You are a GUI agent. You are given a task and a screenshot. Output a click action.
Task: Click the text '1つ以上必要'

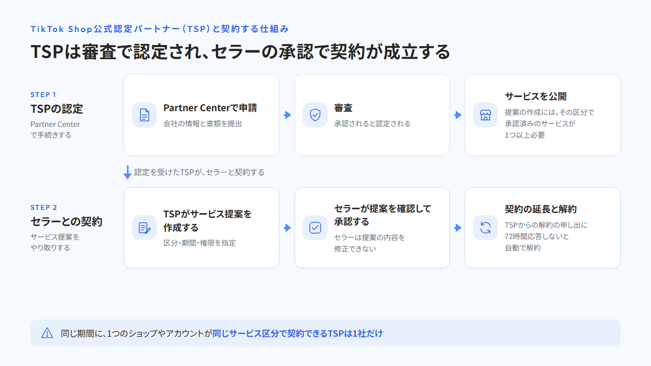[525, 135]
